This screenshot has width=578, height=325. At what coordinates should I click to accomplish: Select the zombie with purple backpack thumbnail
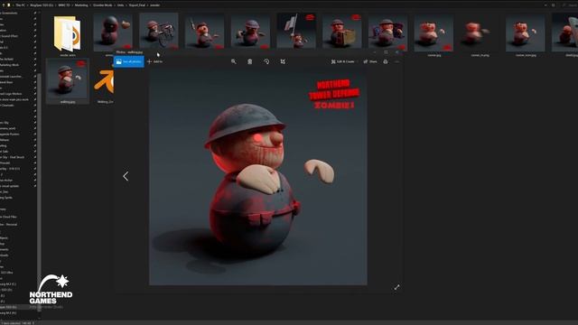[x=387, y=31]
